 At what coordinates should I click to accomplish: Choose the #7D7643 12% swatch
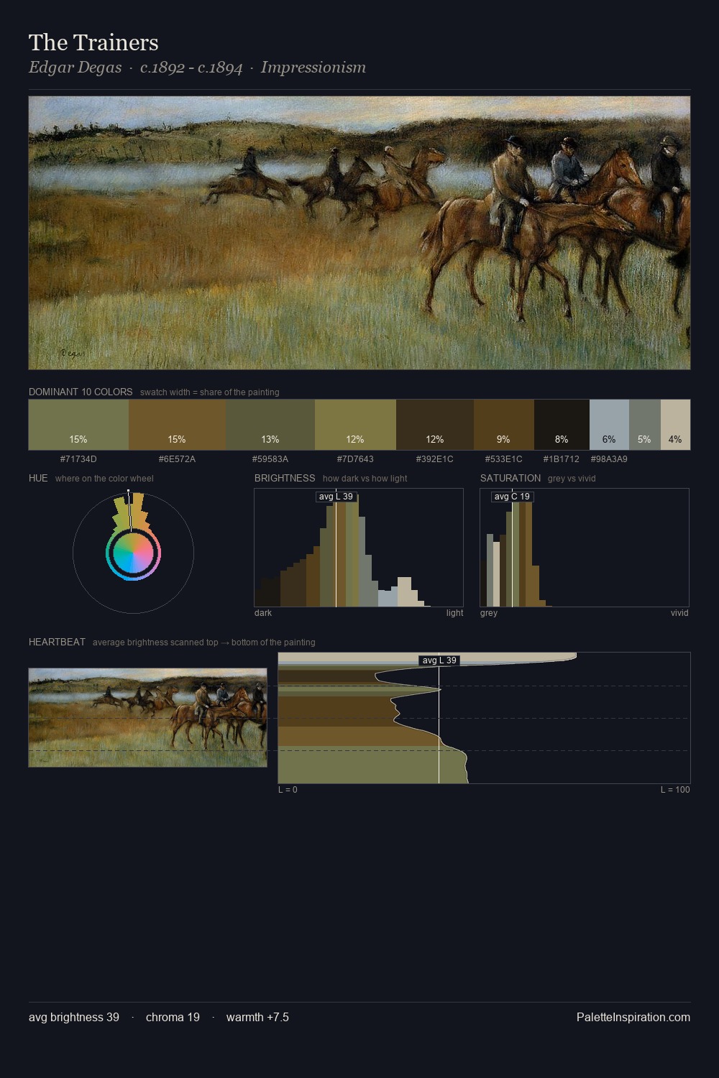click(355, 425)
